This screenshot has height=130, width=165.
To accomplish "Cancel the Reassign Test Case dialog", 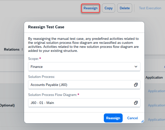I will pos(132,118).
